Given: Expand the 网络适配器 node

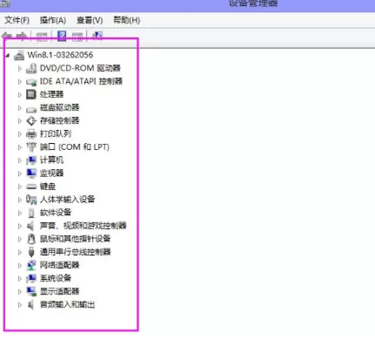Looking at the screenshot, I should [x=20, y=265].
